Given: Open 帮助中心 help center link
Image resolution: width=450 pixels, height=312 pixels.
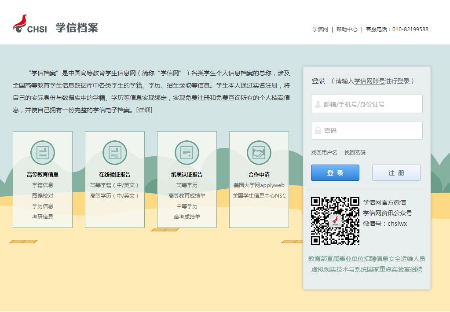Looking at the screenshot, I should [x=347, y=29].
